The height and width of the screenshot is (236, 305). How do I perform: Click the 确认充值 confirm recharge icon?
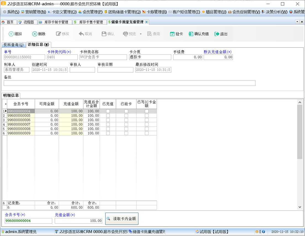click(x=191, y=34)
